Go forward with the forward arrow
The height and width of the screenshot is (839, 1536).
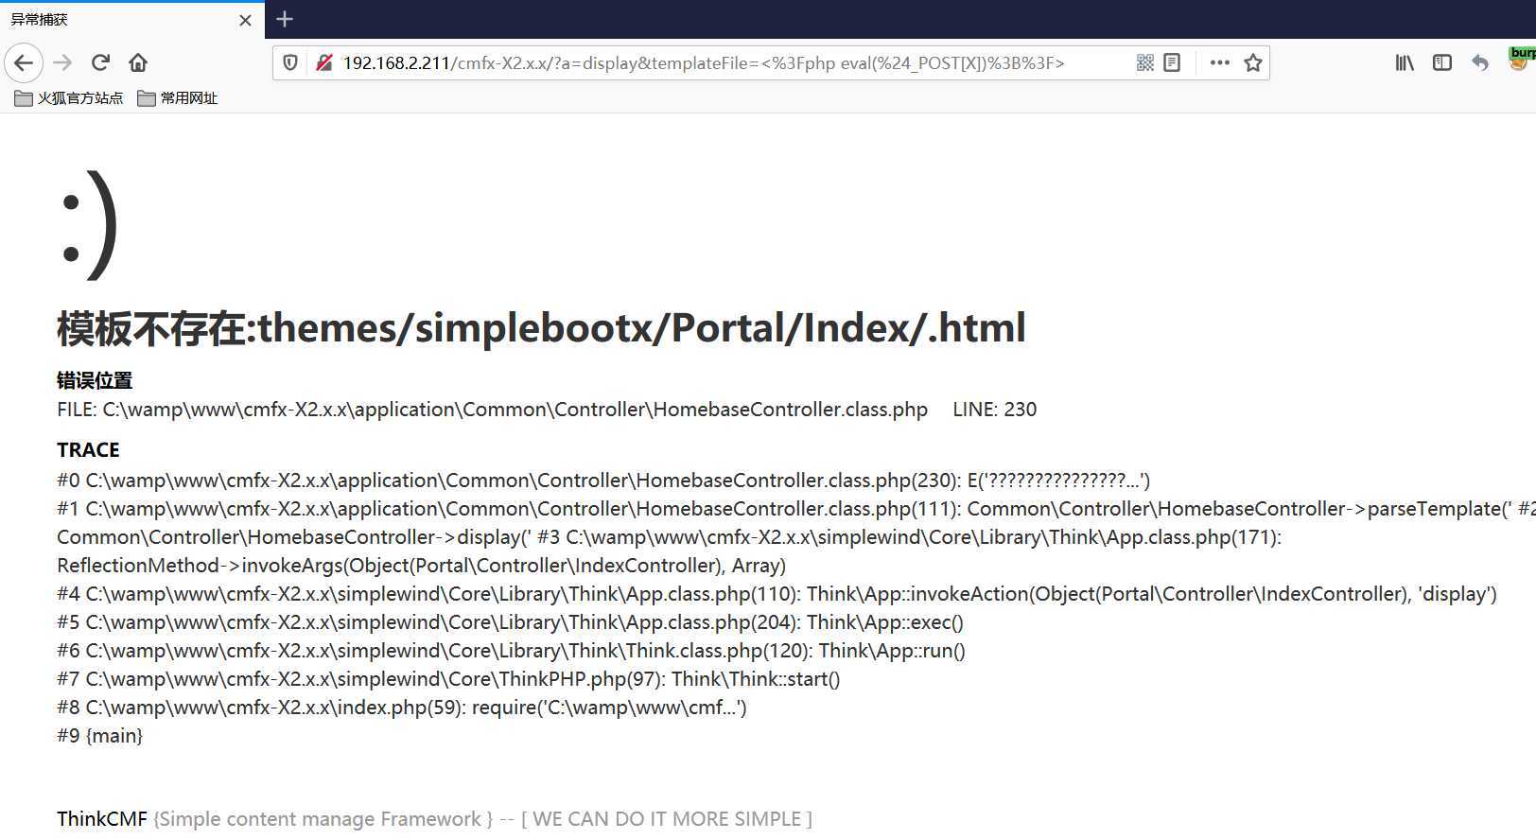pos(63,63)
